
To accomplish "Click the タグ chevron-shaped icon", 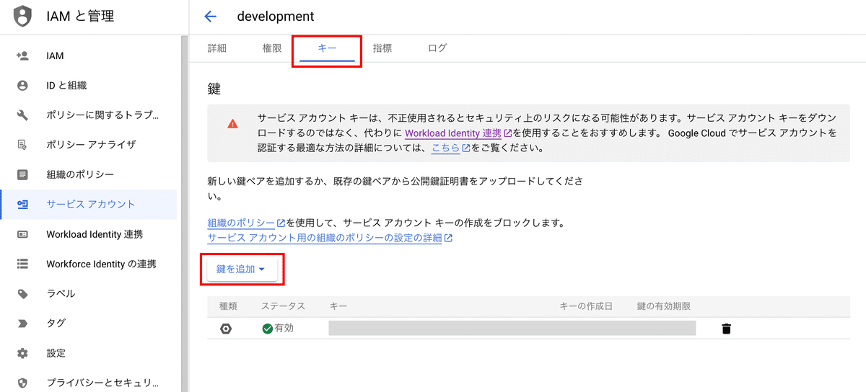I will point(22,323).
